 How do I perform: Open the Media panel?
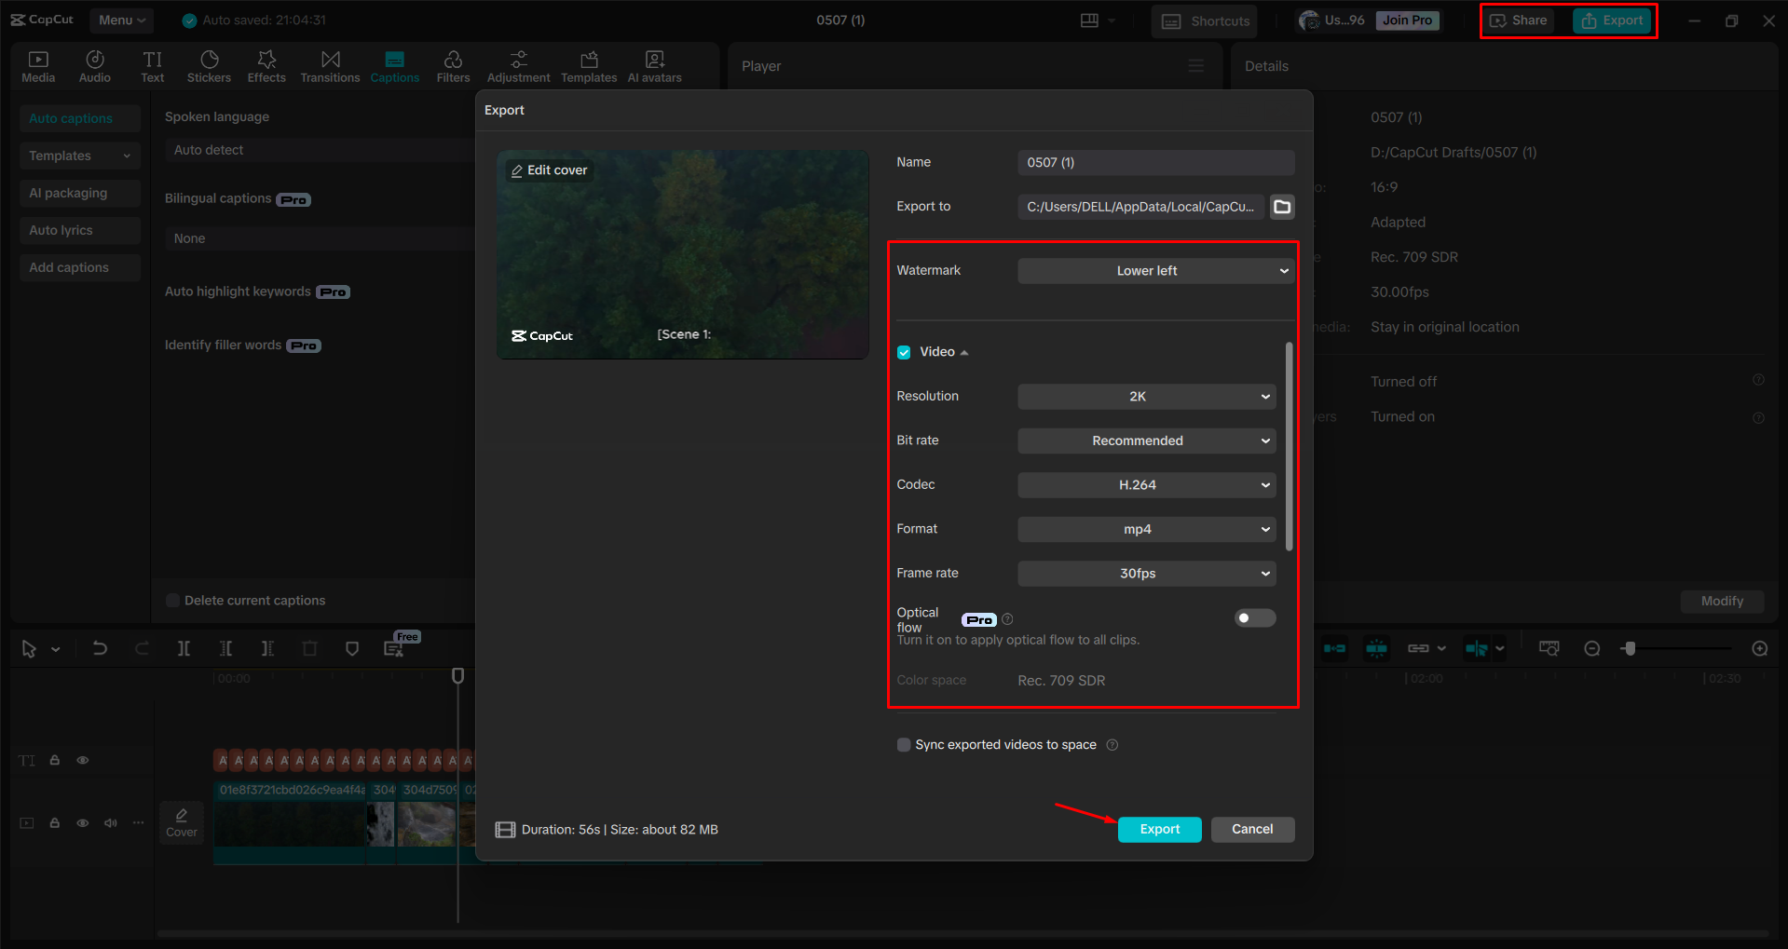tap(37, 65)
